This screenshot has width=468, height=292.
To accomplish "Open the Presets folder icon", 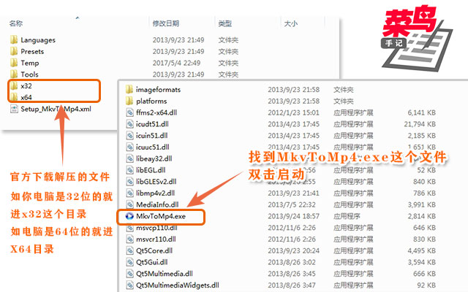I will tap(14, 51).
